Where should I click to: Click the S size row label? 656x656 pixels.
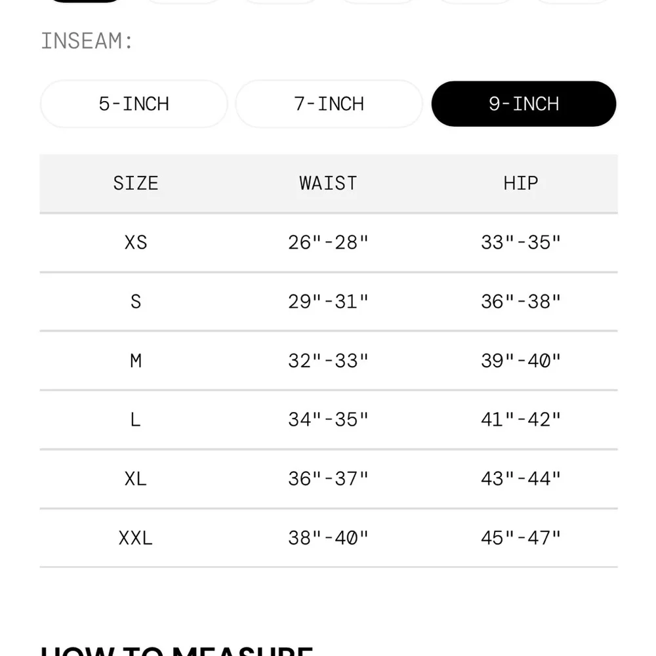click(136, 302)
